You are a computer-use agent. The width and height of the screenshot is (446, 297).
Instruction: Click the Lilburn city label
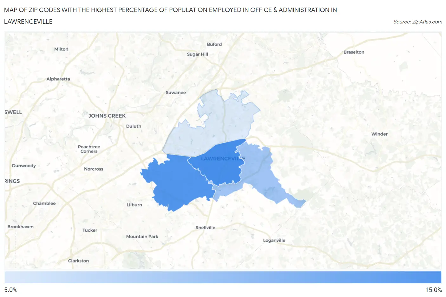tap(134, 205)
